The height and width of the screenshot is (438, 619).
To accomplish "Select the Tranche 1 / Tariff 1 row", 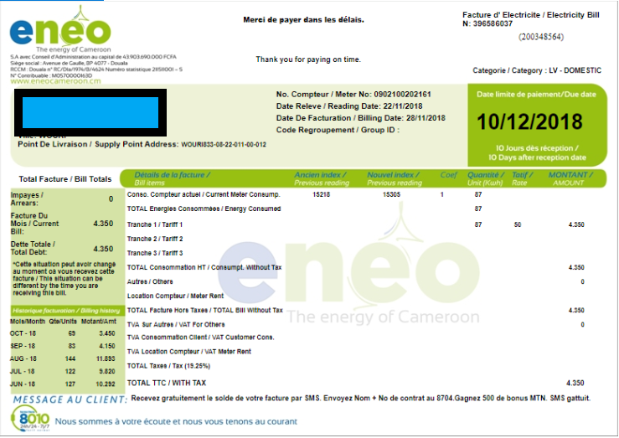I will click(x=154, y=224).
